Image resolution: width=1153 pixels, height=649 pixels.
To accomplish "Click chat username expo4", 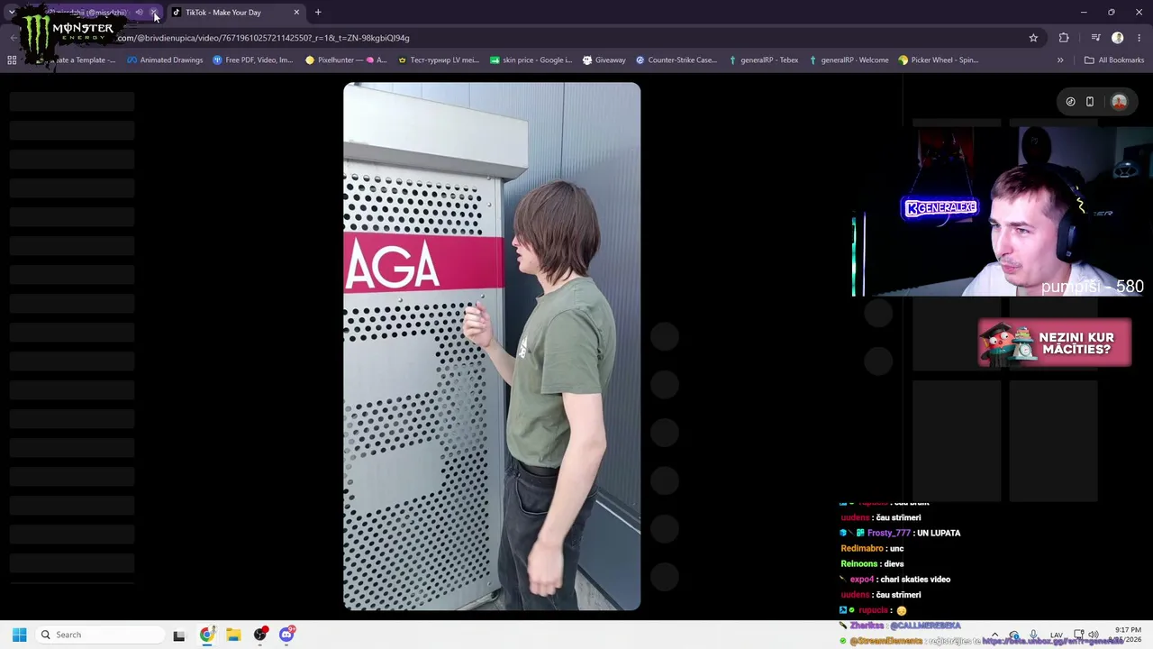I will tap(862, 580).
